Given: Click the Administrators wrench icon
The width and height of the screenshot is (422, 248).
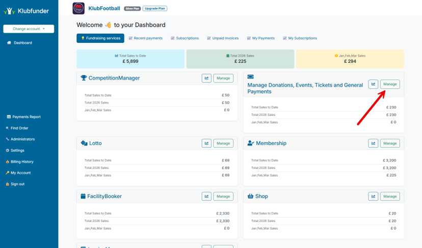Looking at the screenshot, I should click(x=8, y=139).
